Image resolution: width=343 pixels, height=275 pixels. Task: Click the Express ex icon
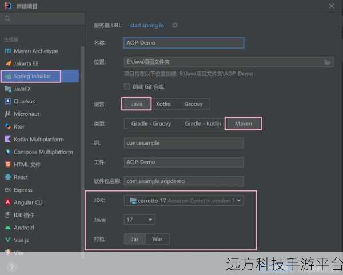click(x=8, y=190)
